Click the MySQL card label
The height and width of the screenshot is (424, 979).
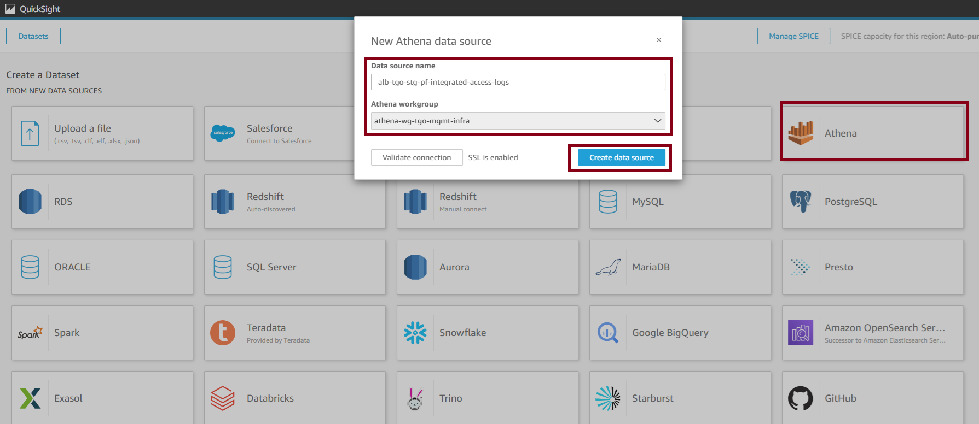(648, 202)
